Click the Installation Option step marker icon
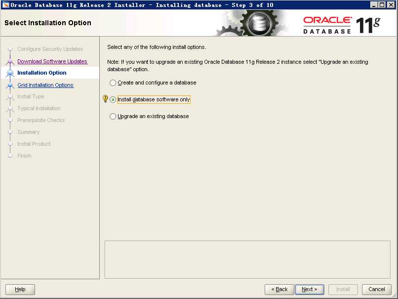Image resolution: width=398 pixels, height=299 pixels. 10,73
